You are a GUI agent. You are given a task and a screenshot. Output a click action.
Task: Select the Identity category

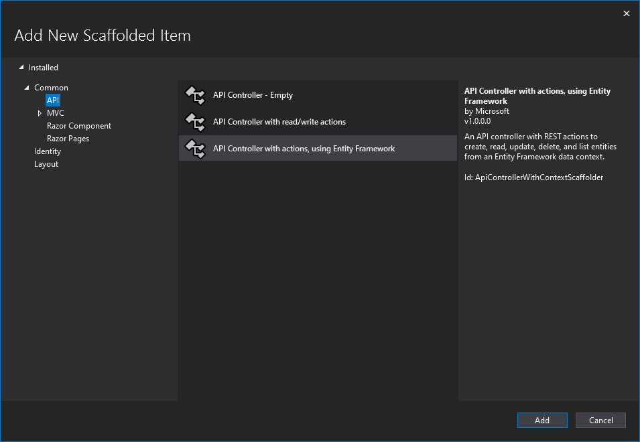coord(48,151)
